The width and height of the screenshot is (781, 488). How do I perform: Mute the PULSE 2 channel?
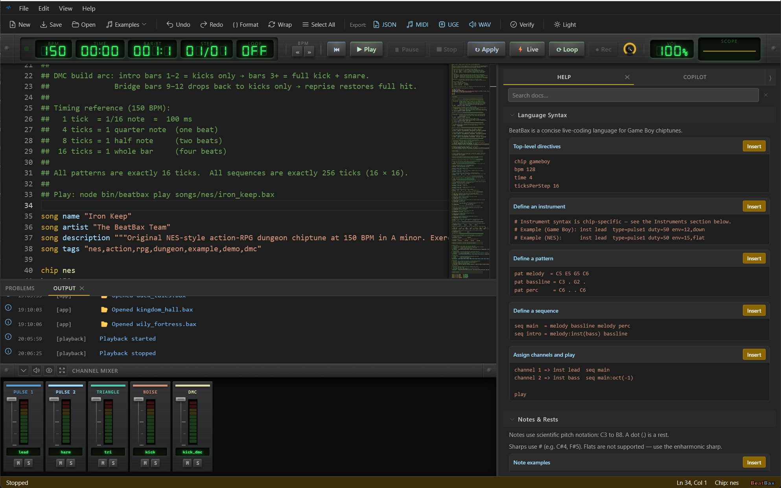click(61, 463)
